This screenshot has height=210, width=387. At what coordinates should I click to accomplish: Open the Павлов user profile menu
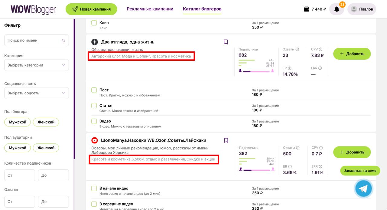[362, 9]
